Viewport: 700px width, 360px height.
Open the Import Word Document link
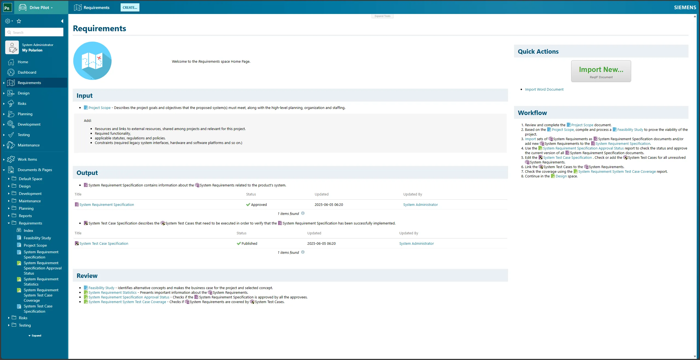tap(544, 89)
